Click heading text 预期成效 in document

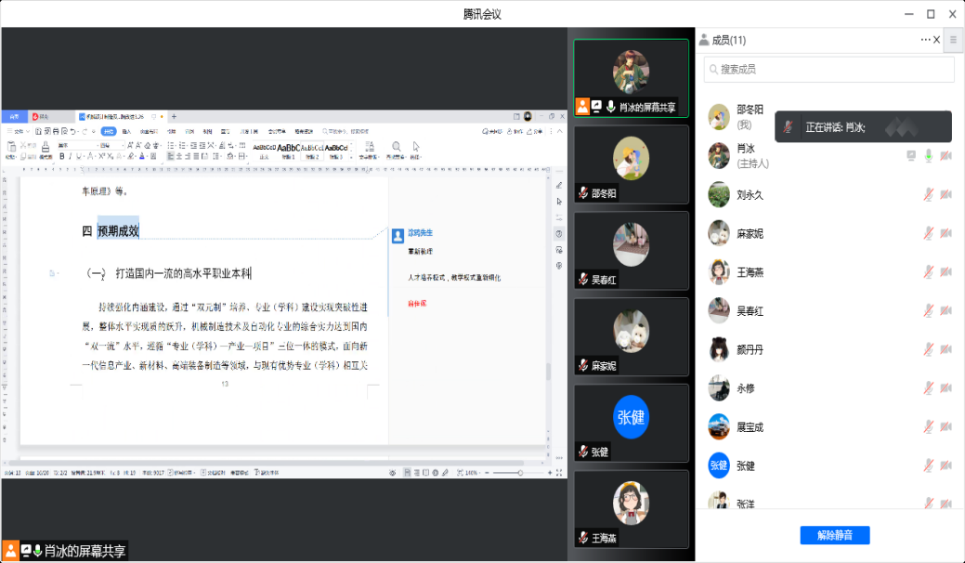click(118, 230)
